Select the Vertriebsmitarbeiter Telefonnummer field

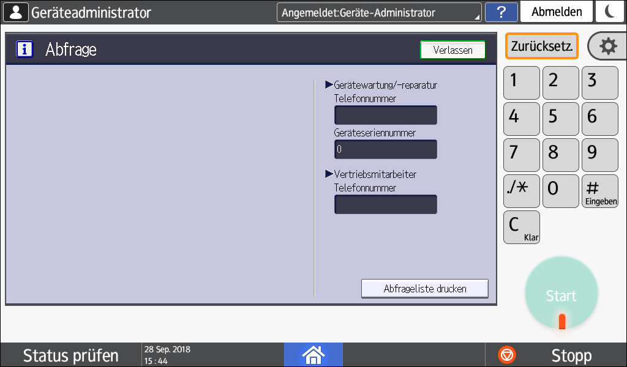[x=385, y=204]
